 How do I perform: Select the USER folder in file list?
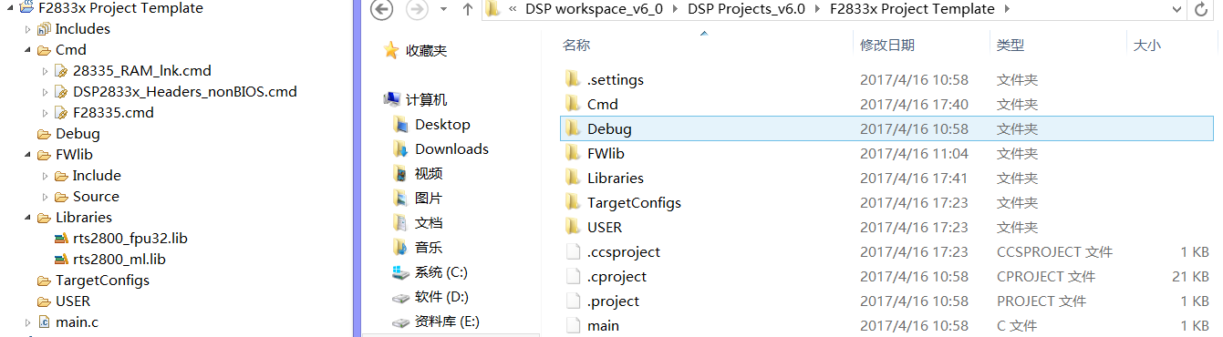[x=886, y=227]
